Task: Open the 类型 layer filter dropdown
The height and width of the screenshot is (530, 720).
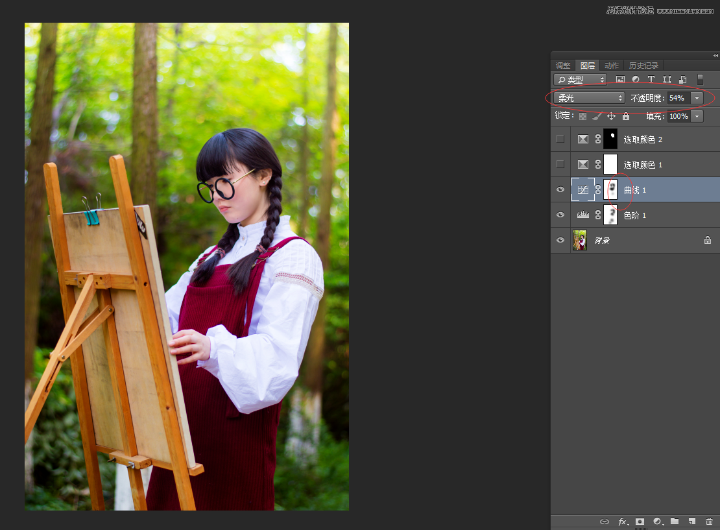Action: tap(580, 80)
